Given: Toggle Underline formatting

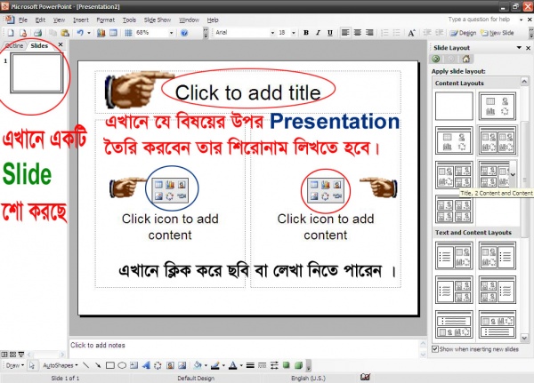Looking at the screenshot, I should pos(329,33).
